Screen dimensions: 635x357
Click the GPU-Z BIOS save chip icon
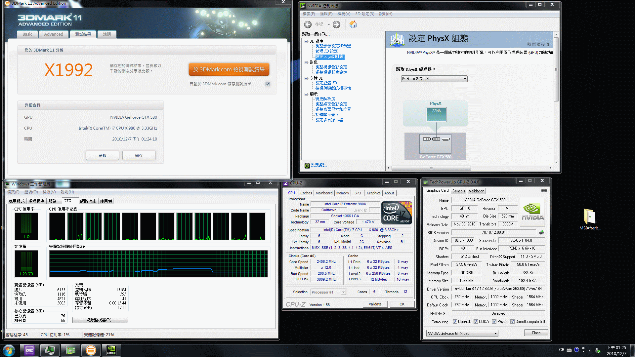click(541, 232)
